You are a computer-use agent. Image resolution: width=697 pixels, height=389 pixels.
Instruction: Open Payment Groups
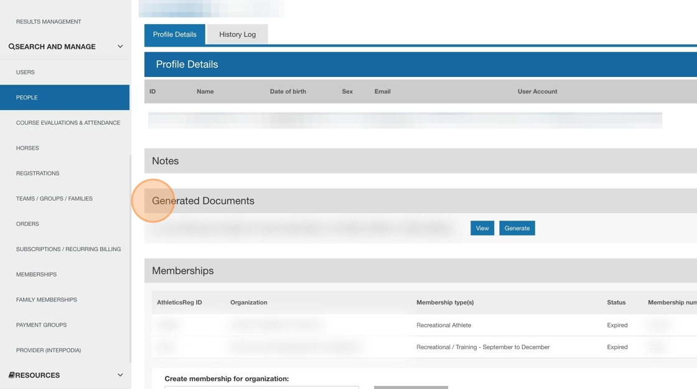click(41, 325)
